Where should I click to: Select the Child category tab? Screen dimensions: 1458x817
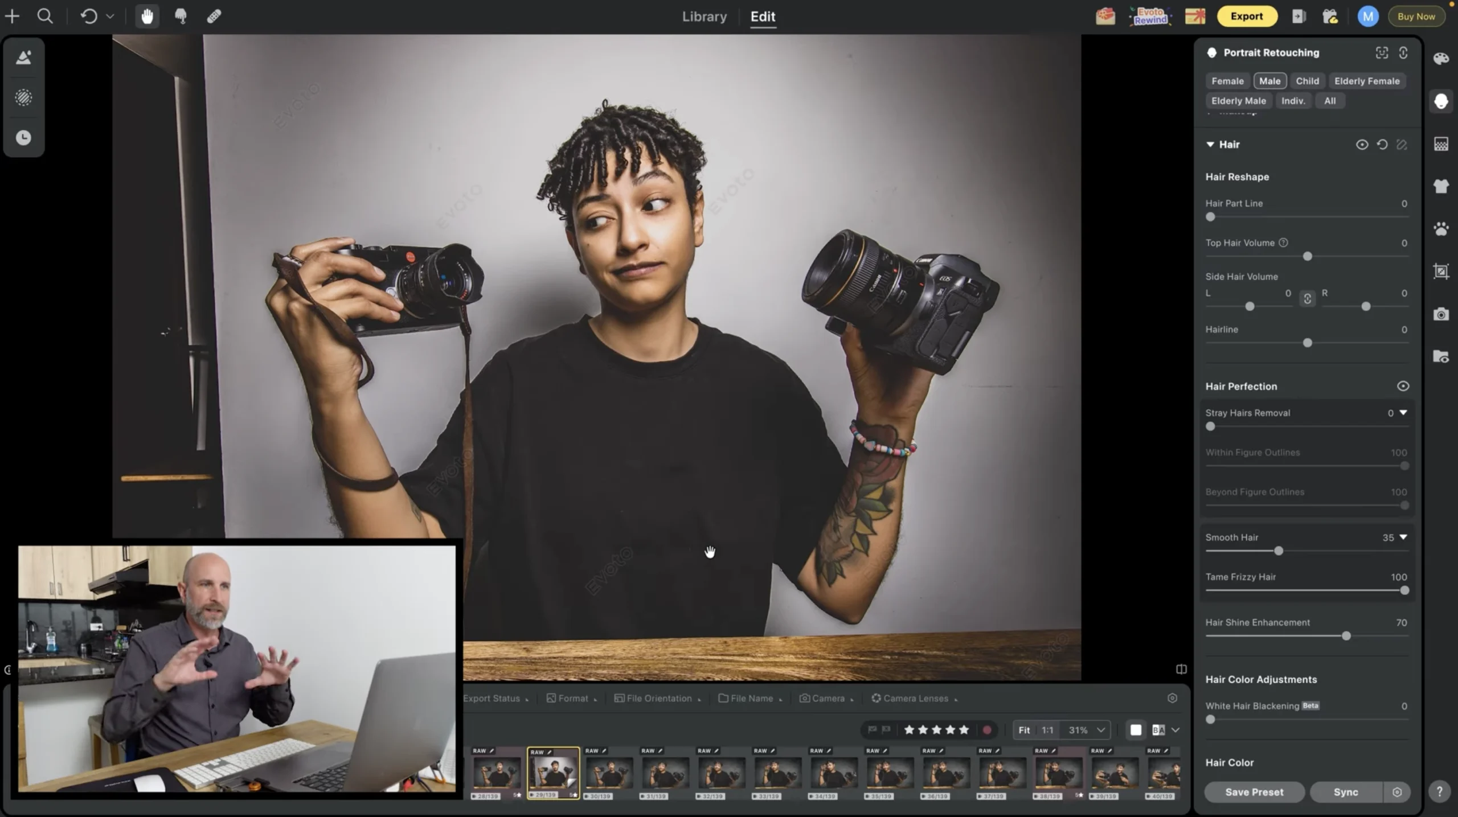coord(1307,81)
